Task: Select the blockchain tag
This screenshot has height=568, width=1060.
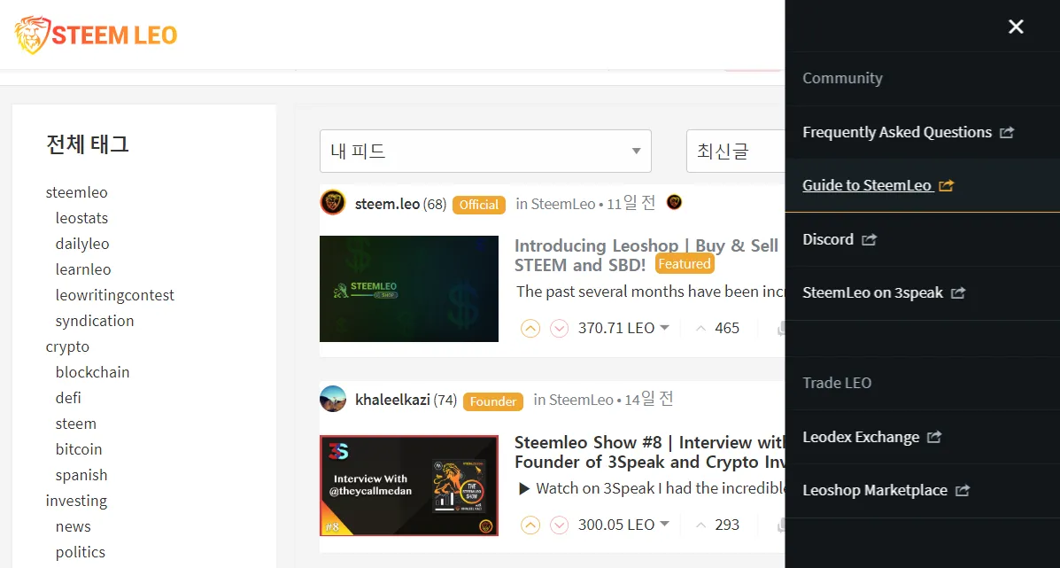Action: [93, 372]
